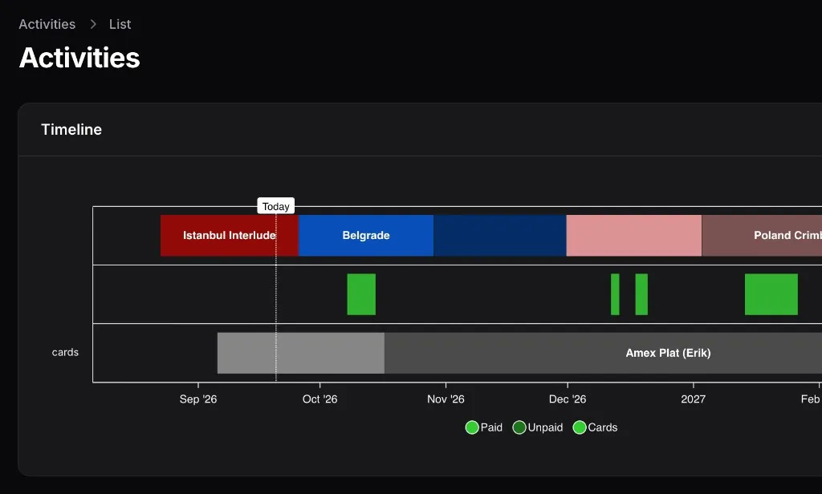Click the Oct '26 axis label
This screenshot has height=494, width=822.
(x=319, y=399)
